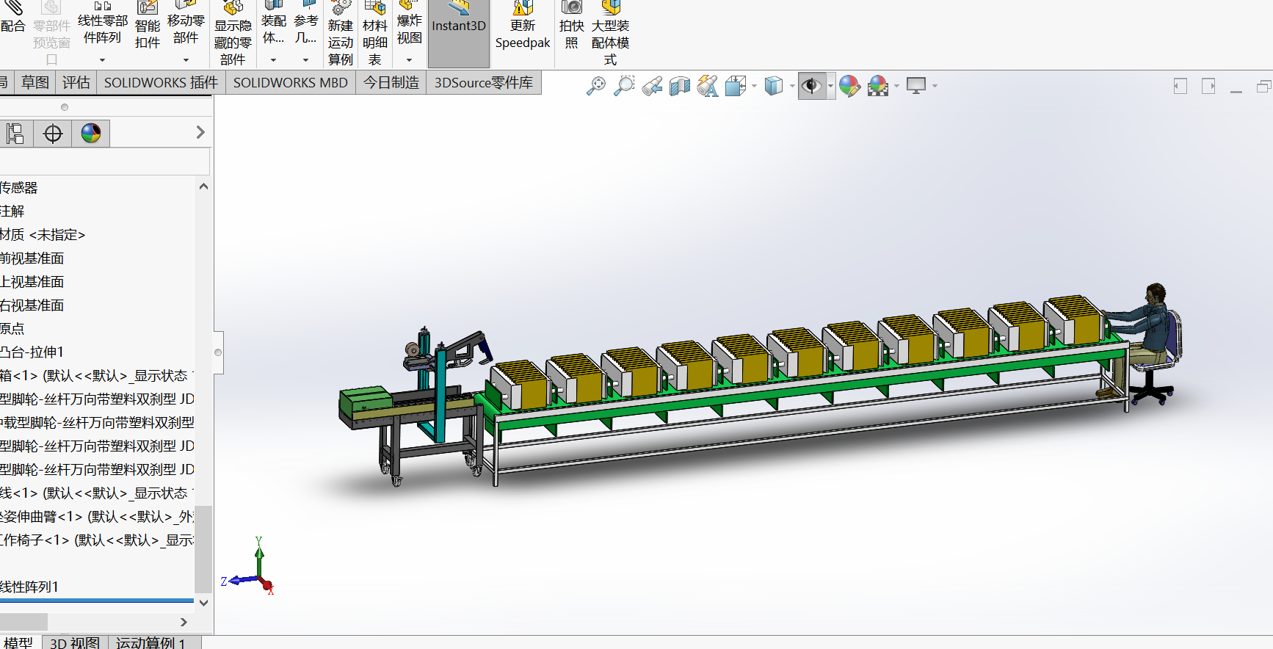This screenshot has width=1273, height=649.
Task: Click right panel expand button at top right
Action: [1208, 86]
